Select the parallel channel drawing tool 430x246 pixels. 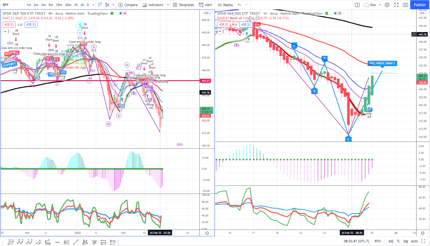point(39,242)
